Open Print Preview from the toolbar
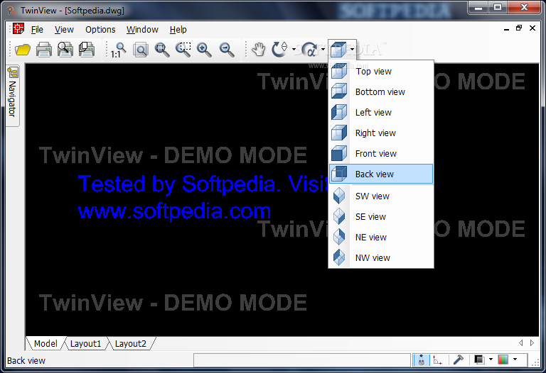Viewport: 546px width, 373px height. [65, 50]
